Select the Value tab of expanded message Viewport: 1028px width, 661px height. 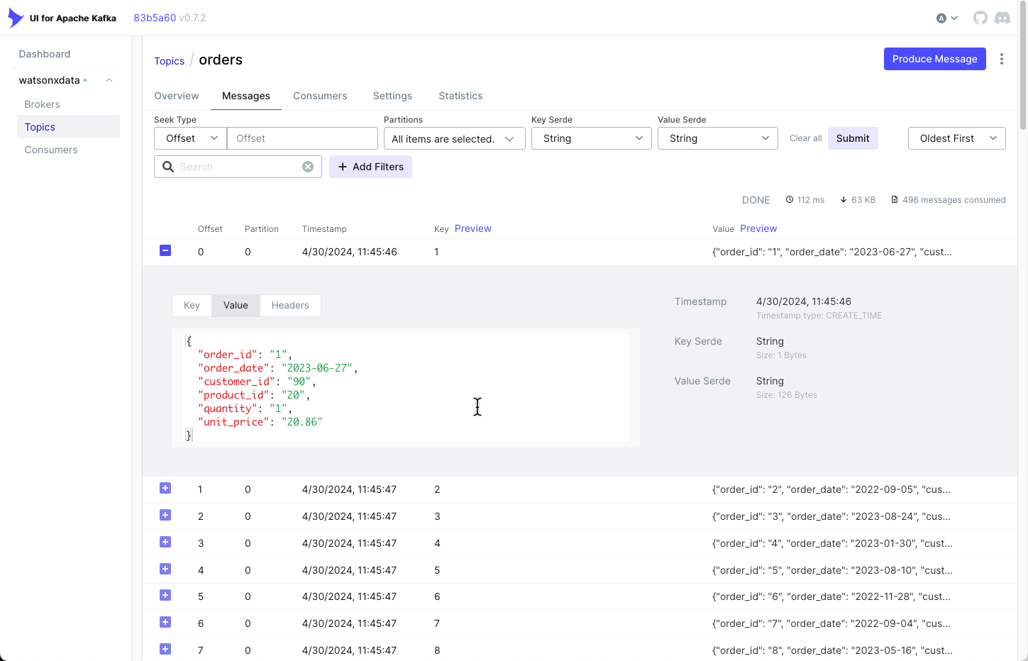(x=236, y=305)
